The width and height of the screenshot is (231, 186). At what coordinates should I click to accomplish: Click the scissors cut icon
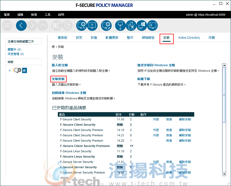coord(56,26)
